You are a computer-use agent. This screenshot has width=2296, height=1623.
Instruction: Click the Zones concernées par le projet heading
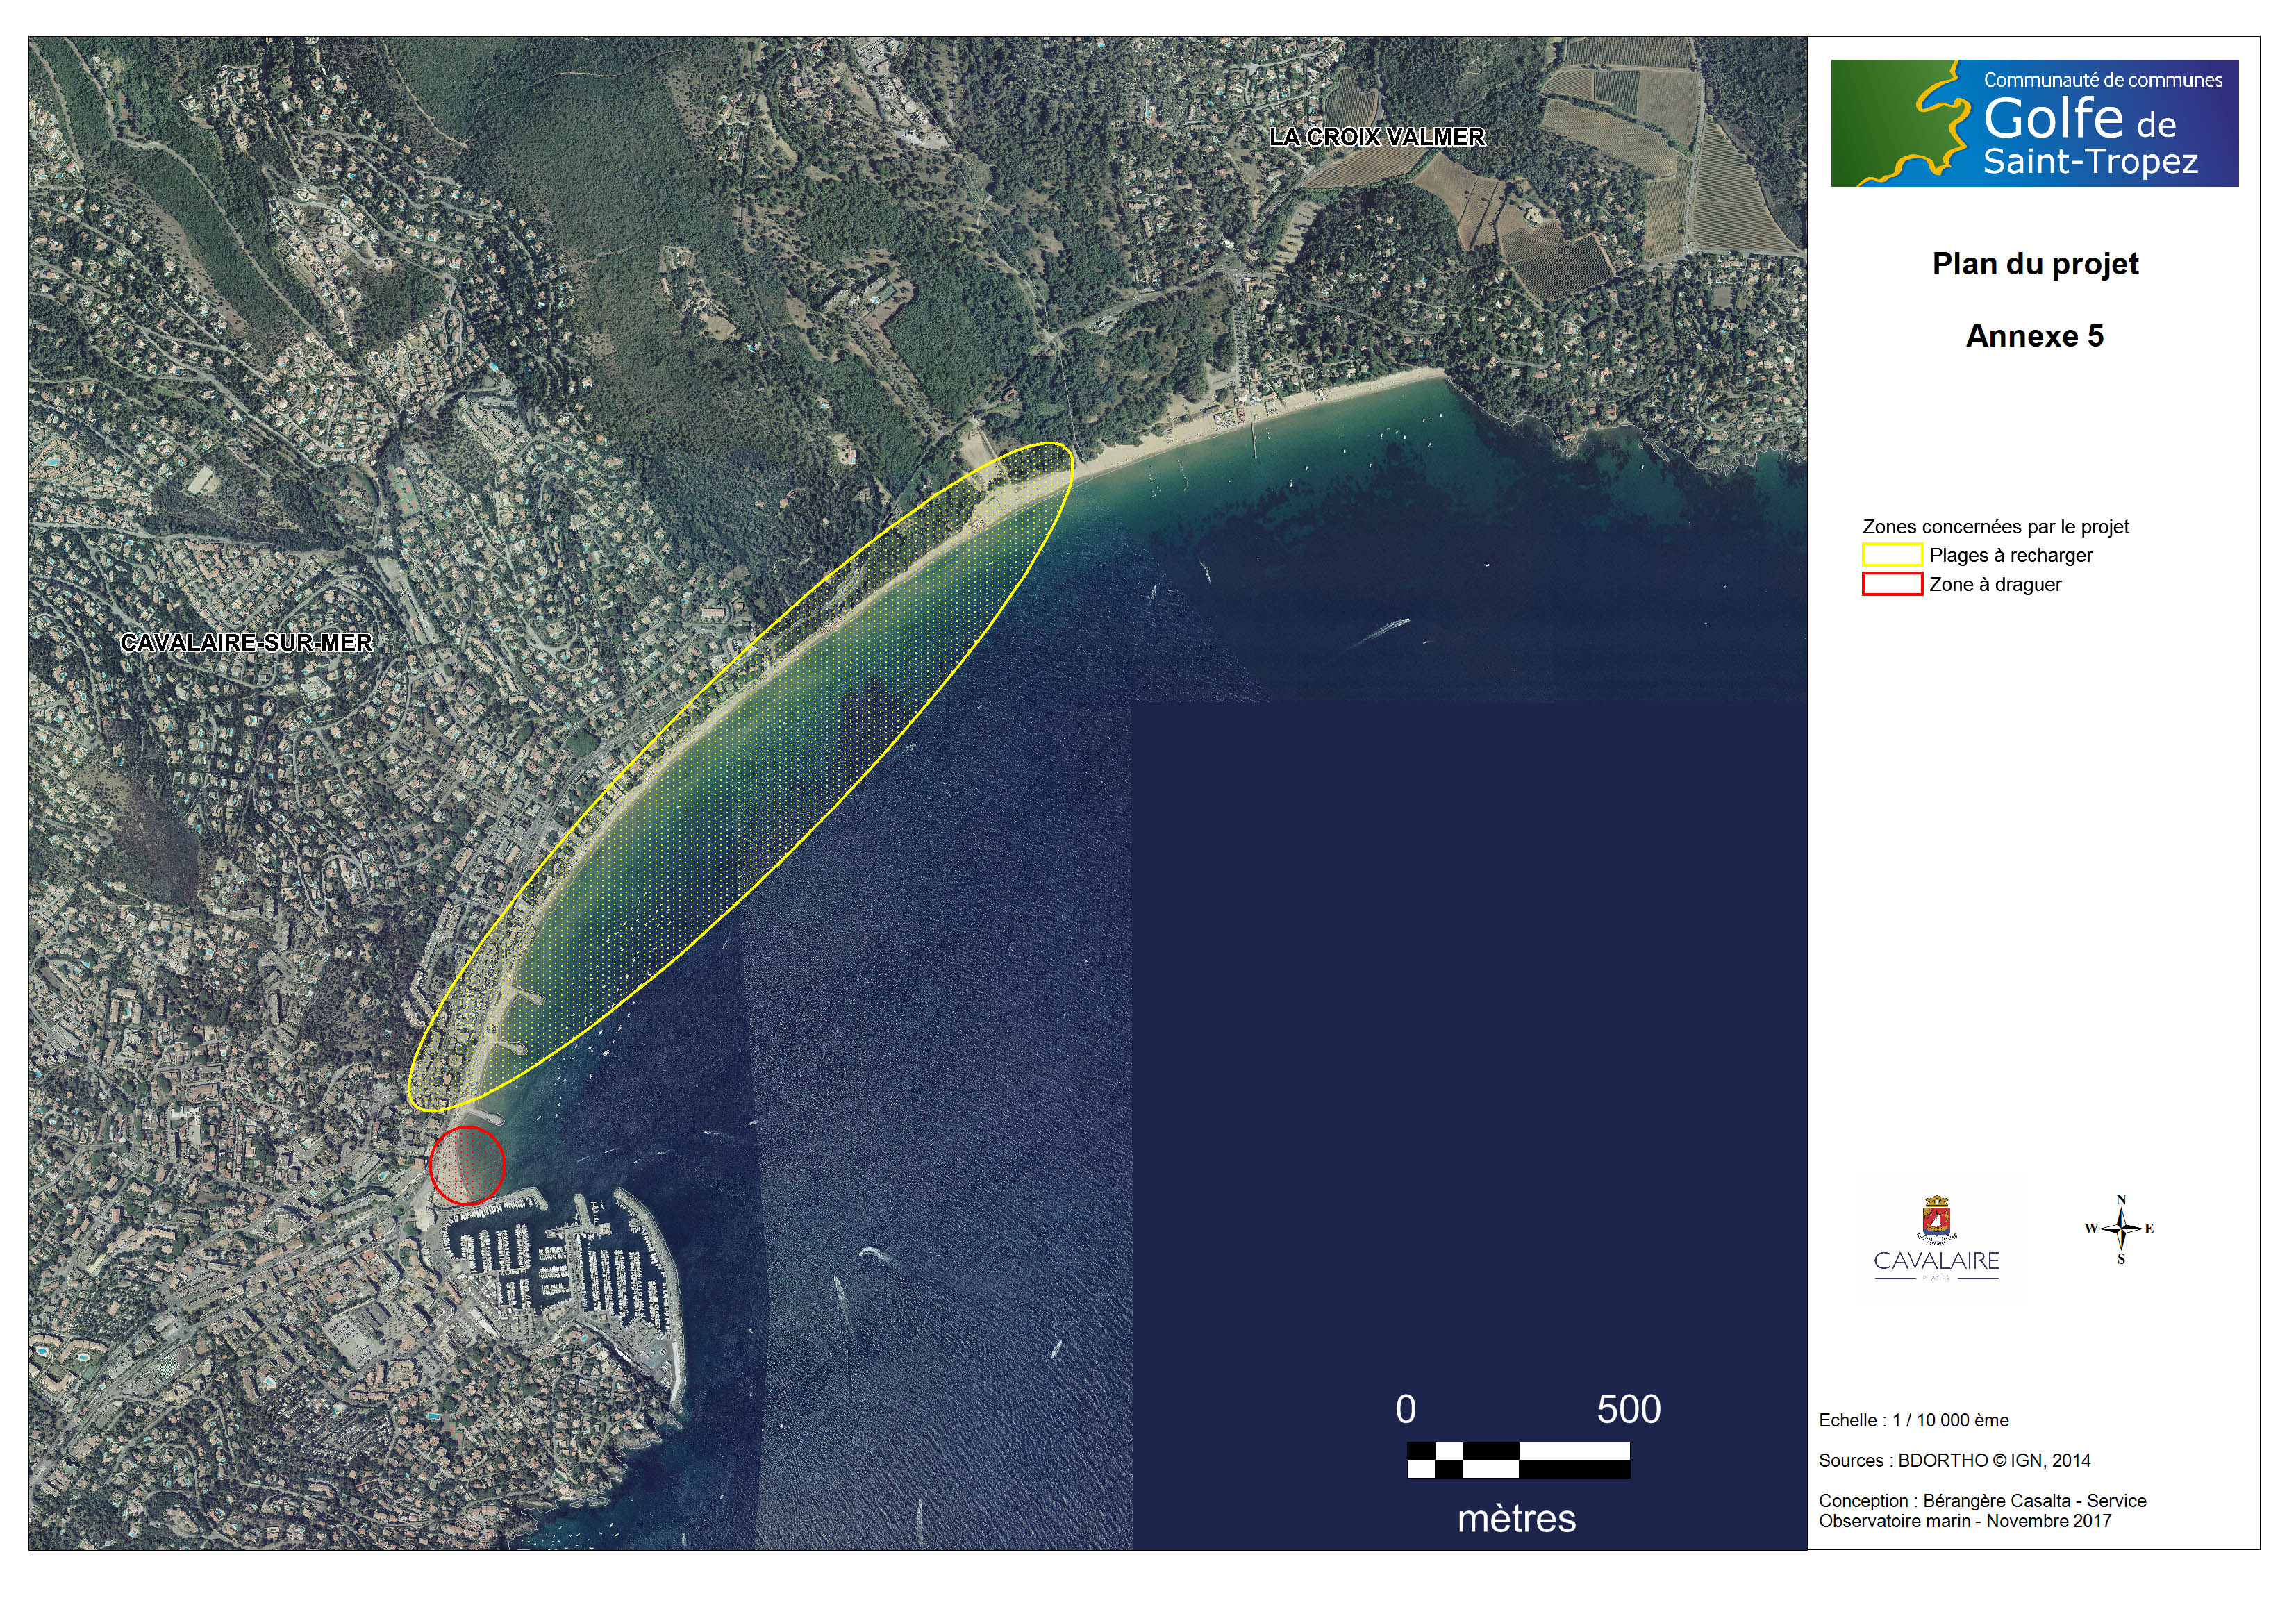coord(1995,527)
